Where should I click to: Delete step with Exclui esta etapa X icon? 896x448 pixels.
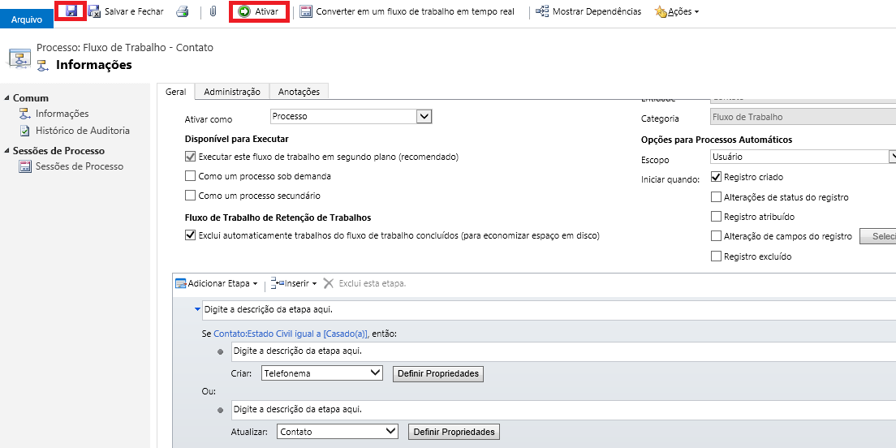(x=329, y=283)
